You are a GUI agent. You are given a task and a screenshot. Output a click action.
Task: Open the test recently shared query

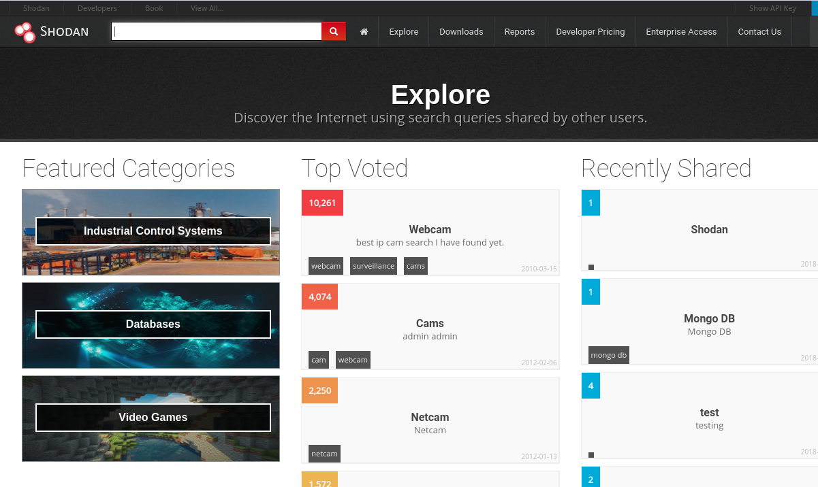[x=709, y=413]
